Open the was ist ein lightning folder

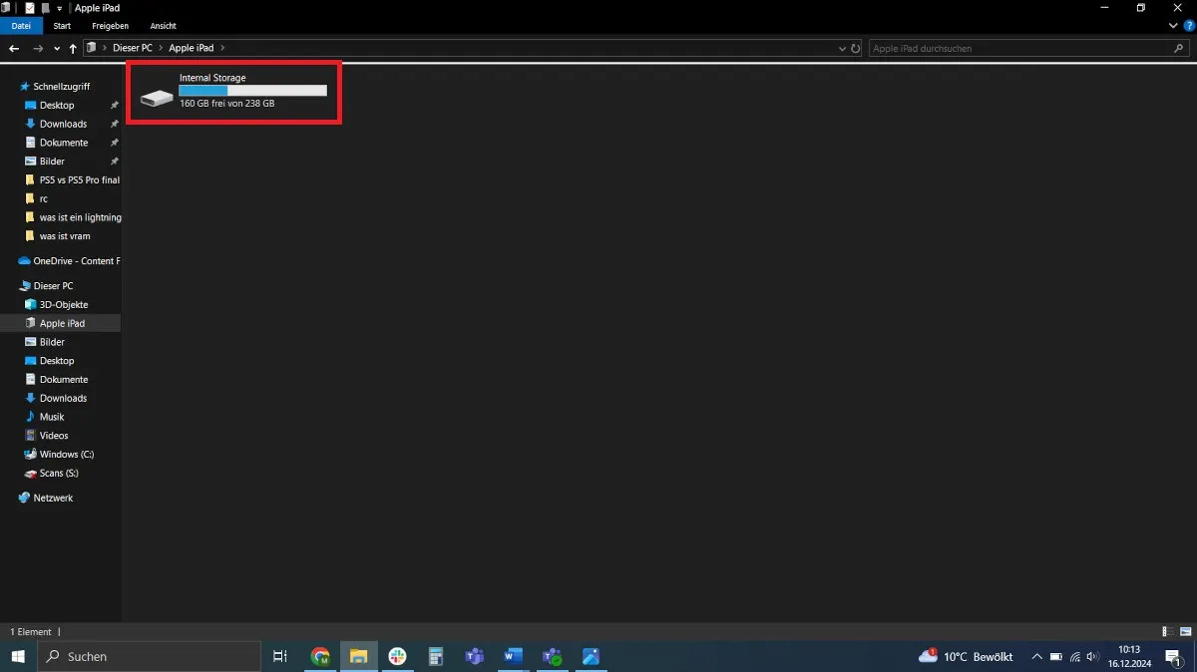click(80, 217)
